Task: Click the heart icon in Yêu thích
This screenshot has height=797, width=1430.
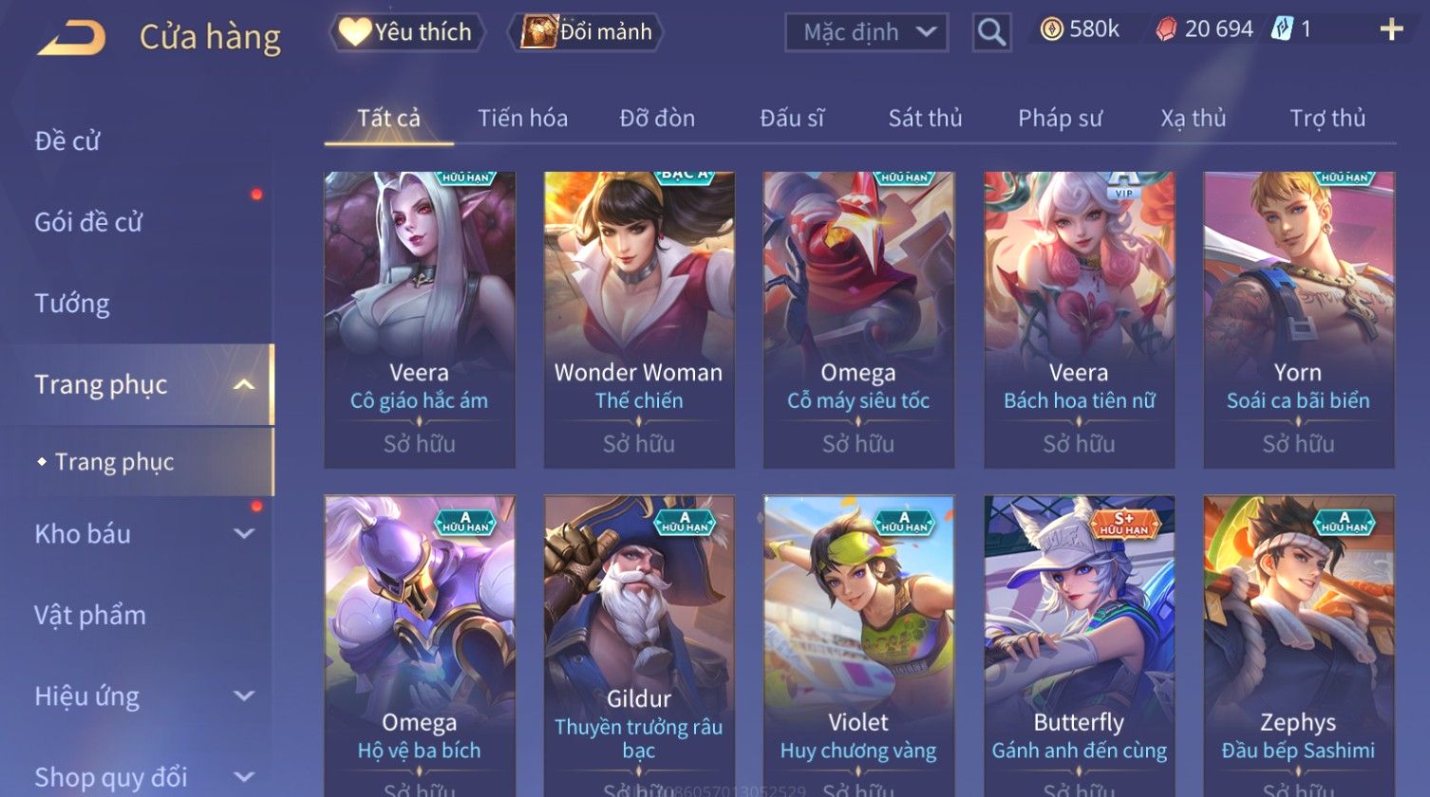Action: [354, 32]
